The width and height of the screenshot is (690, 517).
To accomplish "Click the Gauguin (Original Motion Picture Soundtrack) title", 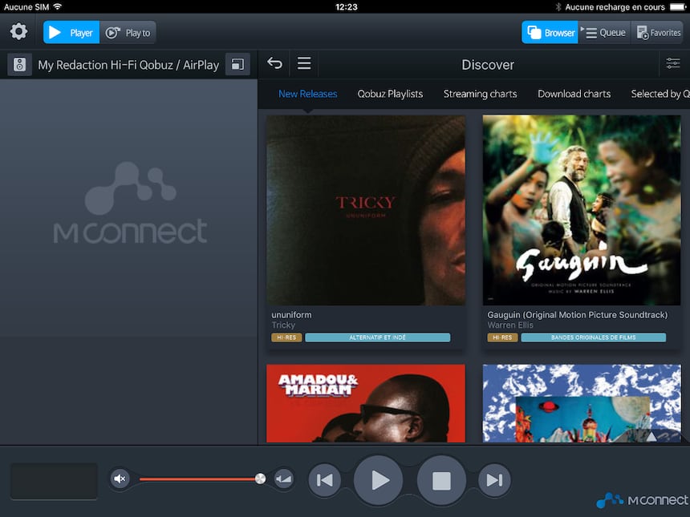I will pyautogui.click(x=578, y=315).
